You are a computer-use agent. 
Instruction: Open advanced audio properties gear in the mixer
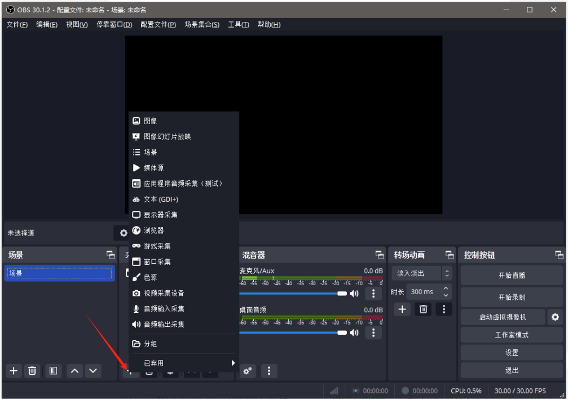(247, 371)
